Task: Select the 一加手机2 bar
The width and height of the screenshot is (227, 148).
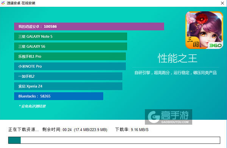Action: [x=68, y=76]
